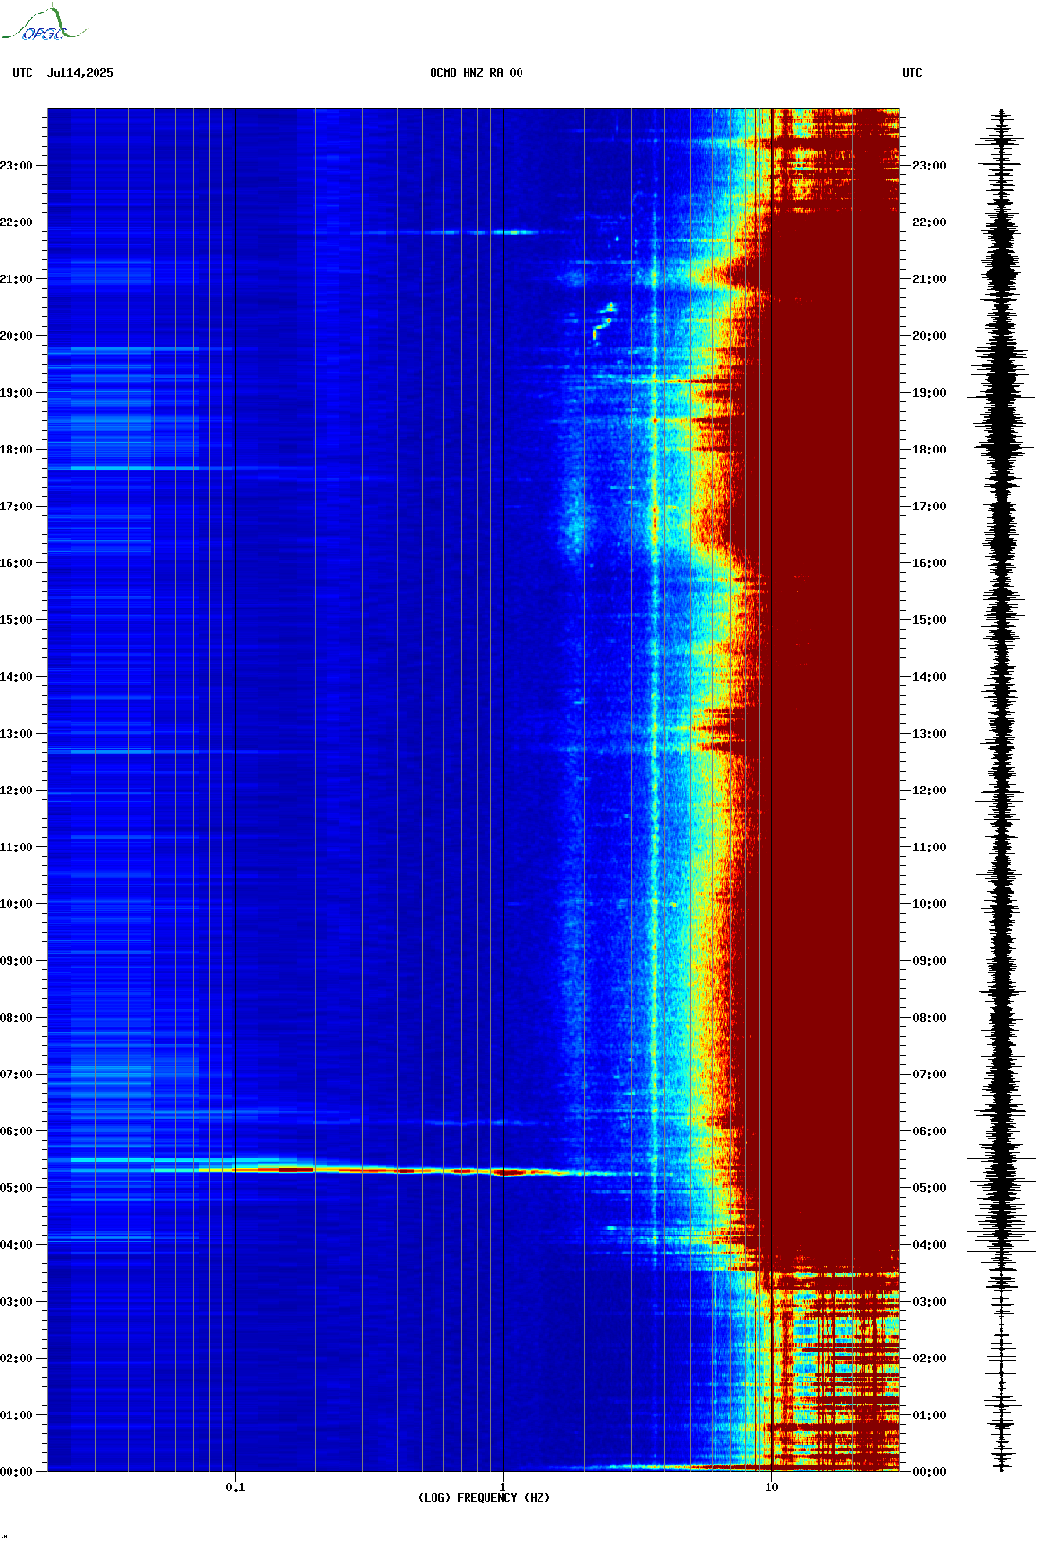Click the right-side 09:00 time label
The width and height of the screenshot is (1043, 1547).
[x=929, y=961]
